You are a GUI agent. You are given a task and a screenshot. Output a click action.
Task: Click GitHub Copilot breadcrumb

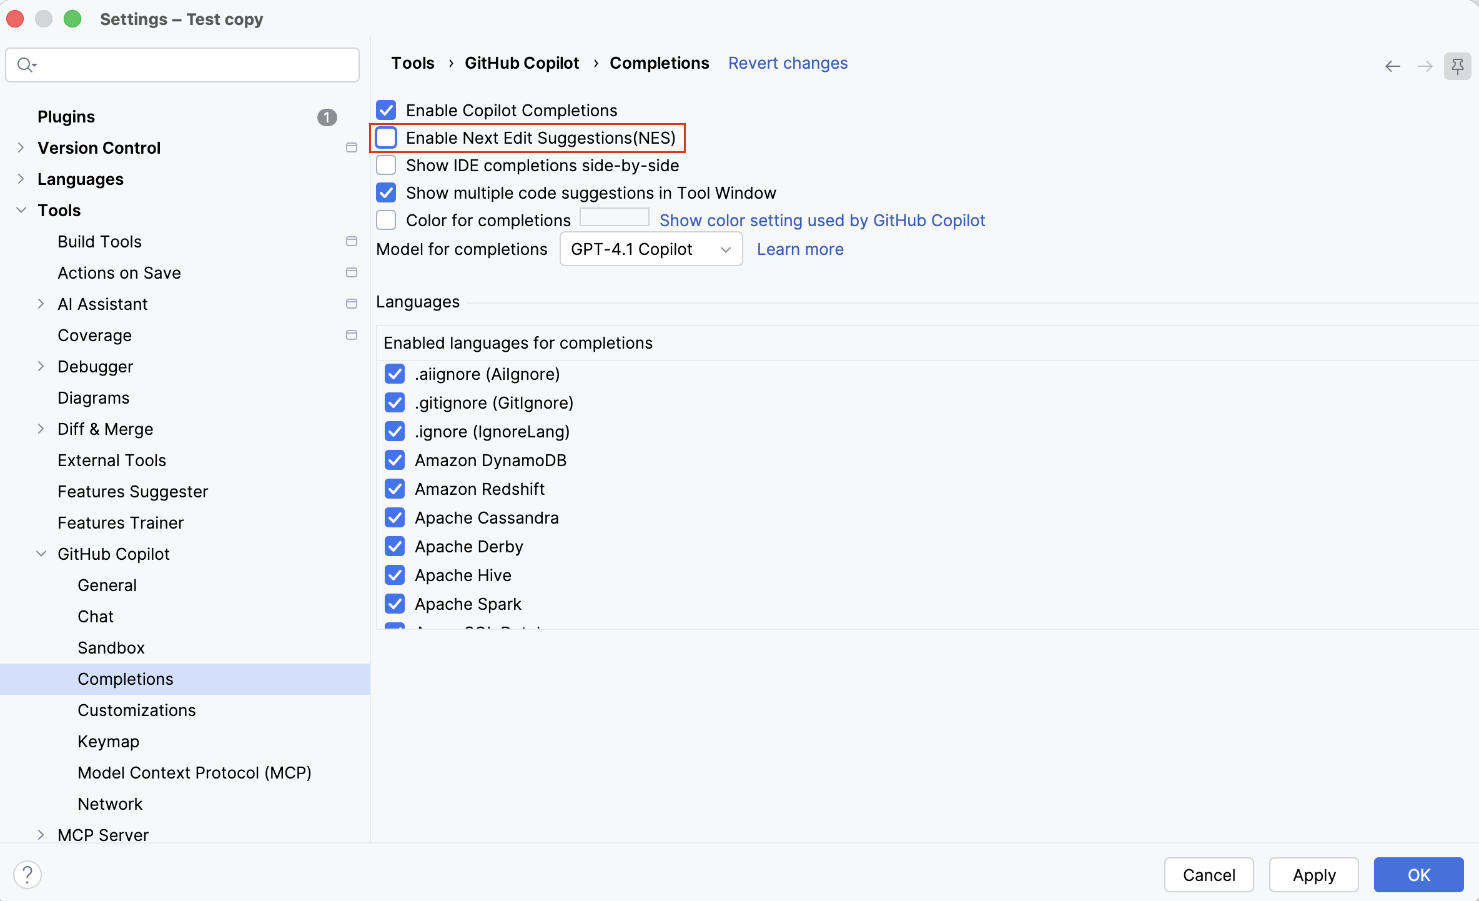click(522, 62)
